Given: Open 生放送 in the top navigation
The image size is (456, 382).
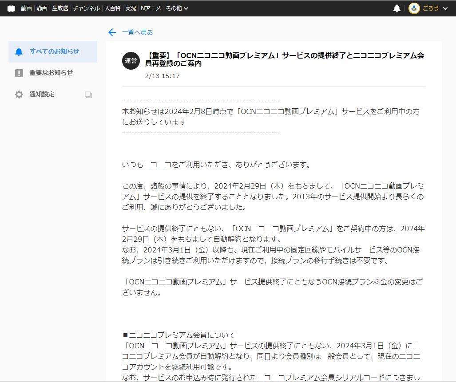Looking at the screenshot, I should pos(60,8).
